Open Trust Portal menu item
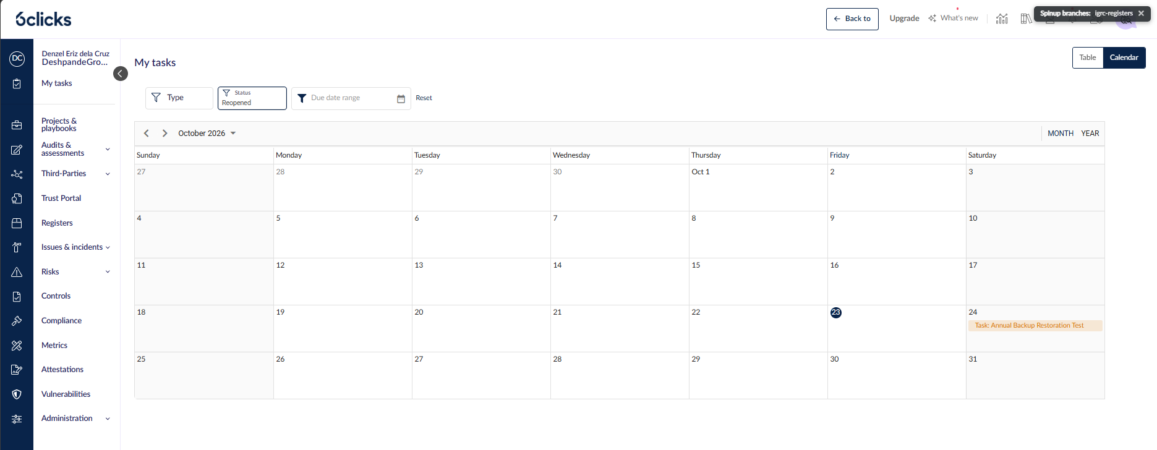Screen dimensions: 1157x450 (x=61, y=198)
